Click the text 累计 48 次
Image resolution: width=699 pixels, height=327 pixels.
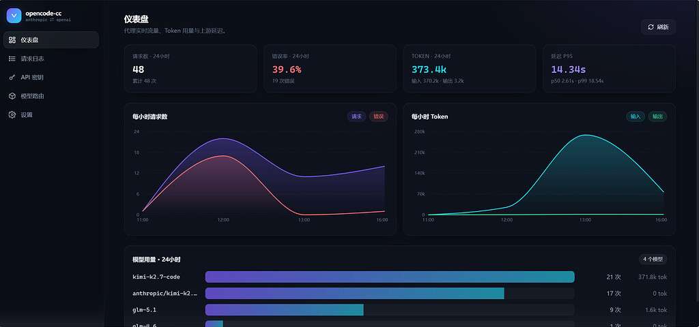pyautogui.click(x=145, y=82)
